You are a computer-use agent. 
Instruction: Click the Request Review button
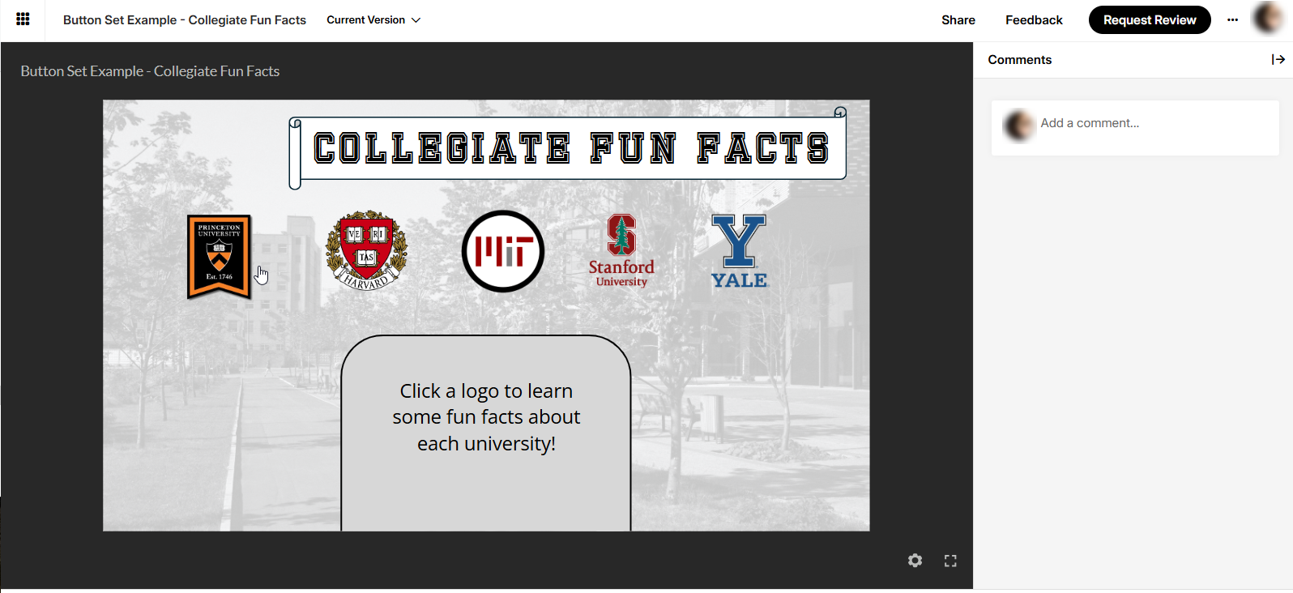click(x=1150, y=20)
